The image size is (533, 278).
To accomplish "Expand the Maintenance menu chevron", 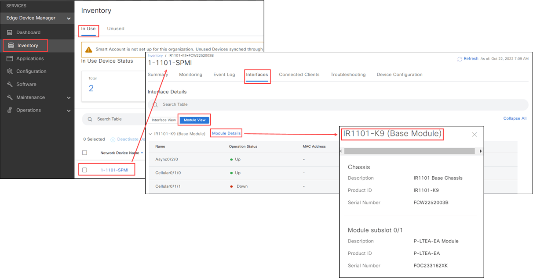I will [69, 98].
